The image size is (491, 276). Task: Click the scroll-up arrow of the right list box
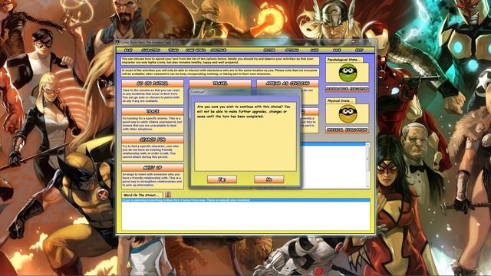click(x=367, y=145)
